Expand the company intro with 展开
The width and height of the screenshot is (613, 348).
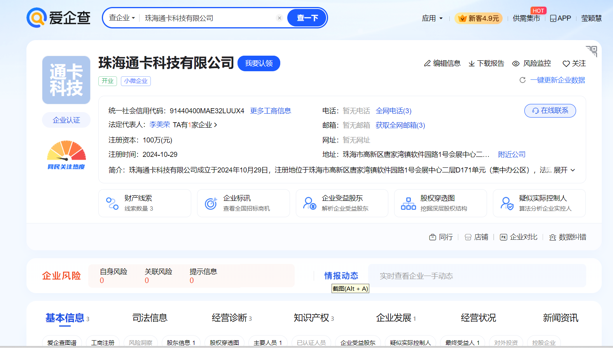click(564, 170)
